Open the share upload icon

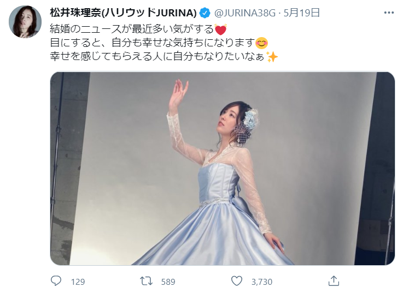click(334, 280)
